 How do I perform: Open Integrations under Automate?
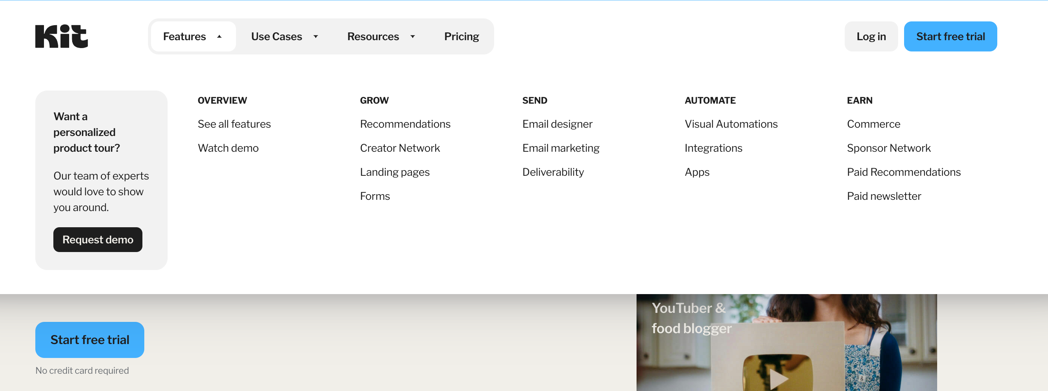713,148
